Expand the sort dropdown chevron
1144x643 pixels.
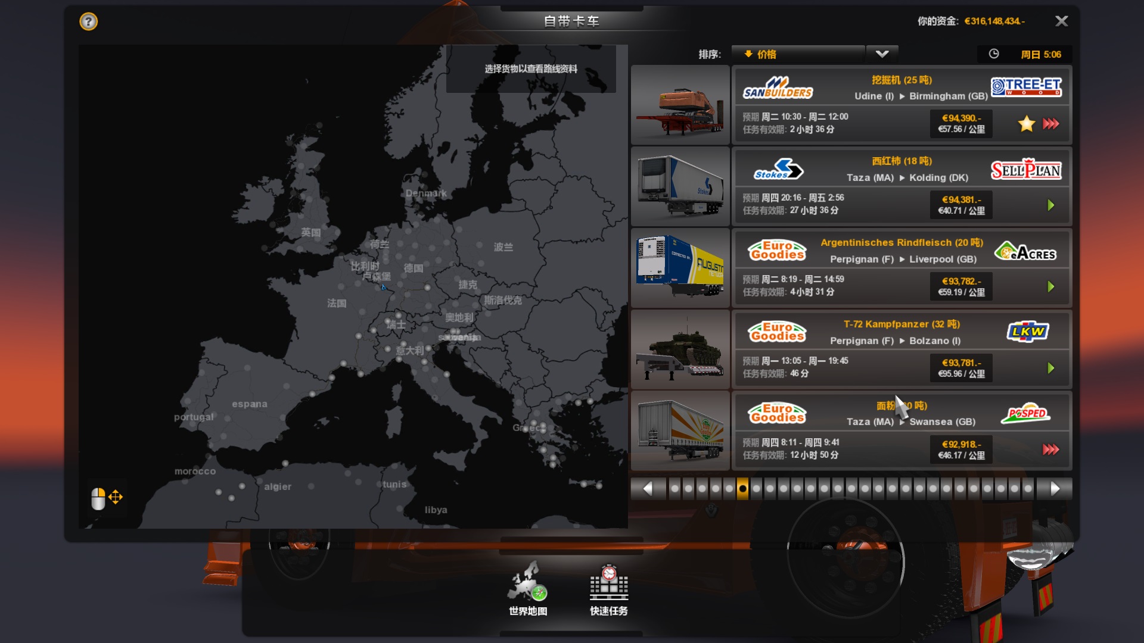tap(882, 54)
